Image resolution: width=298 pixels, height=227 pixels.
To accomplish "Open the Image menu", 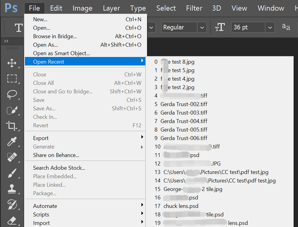I will pos(83,8).
